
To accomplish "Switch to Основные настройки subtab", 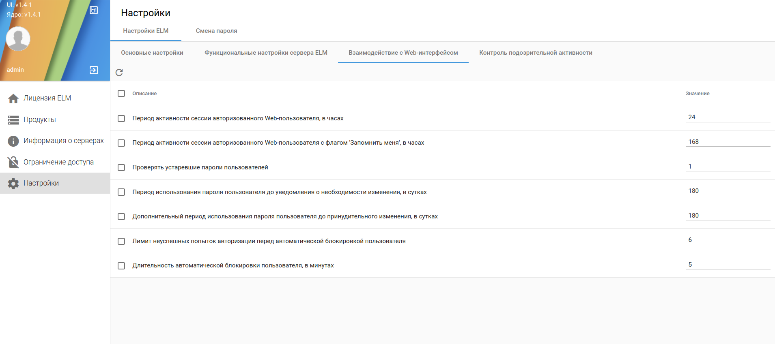I will [x=152, y=53].
